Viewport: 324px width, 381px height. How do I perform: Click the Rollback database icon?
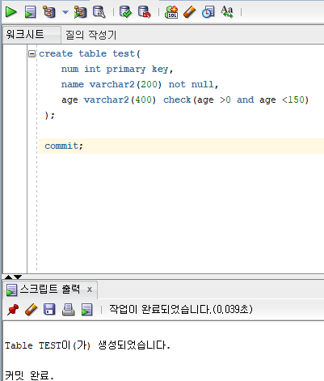coord(145,12)
